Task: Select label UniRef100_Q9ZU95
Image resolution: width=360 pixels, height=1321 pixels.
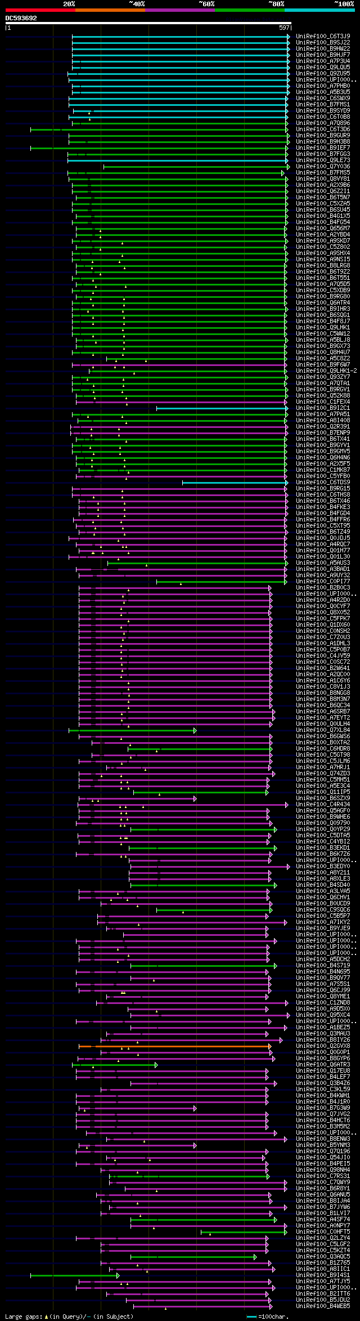Action: [323, 73]
